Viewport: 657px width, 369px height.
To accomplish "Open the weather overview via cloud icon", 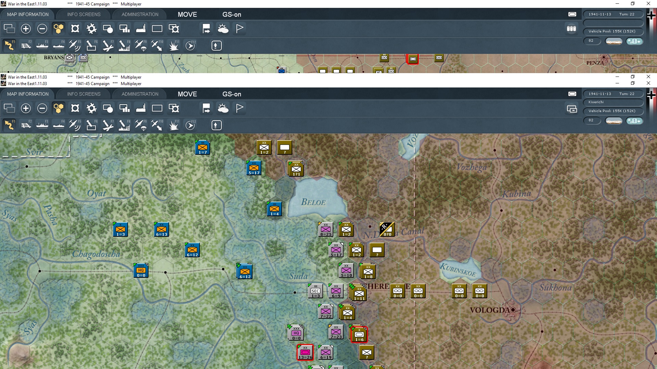I will (x=223, y=108).
